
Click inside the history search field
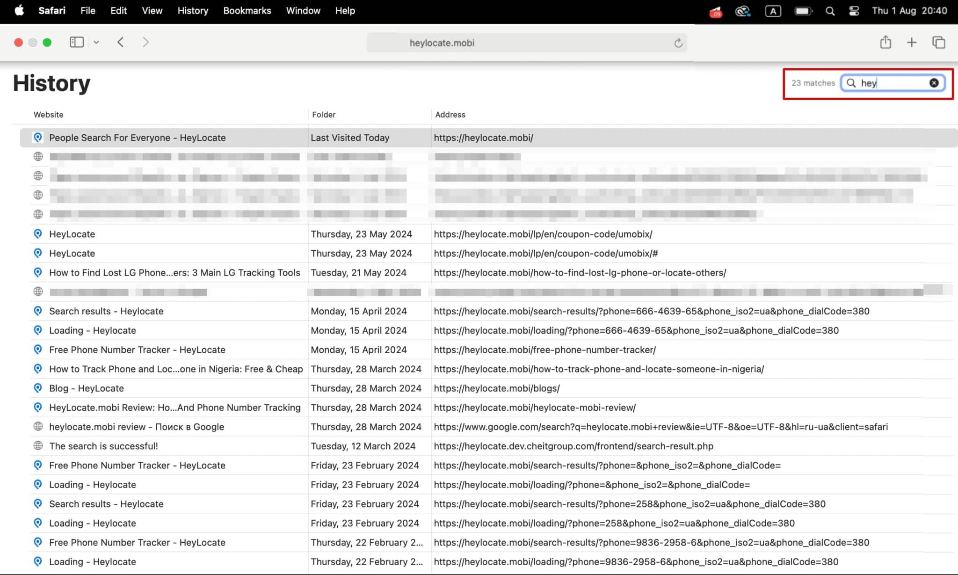[x=893, y=83]
